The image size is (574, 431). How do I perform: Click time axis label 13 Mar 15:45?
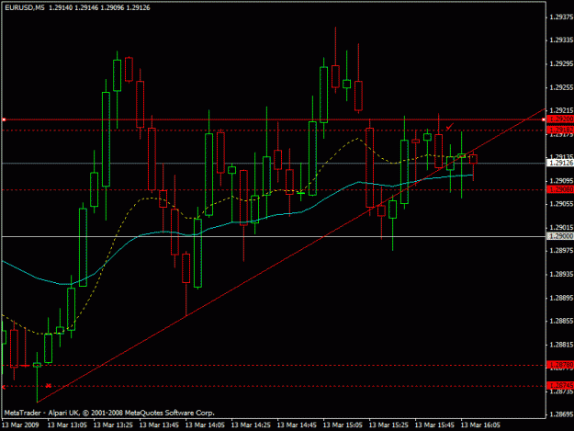coord(435,425)
